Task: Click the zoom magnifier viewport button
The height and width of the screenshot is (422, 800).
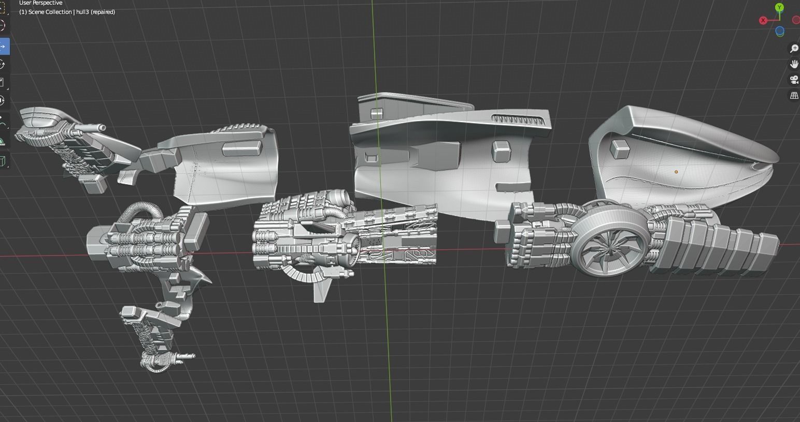Action: [x=794, y=49]
